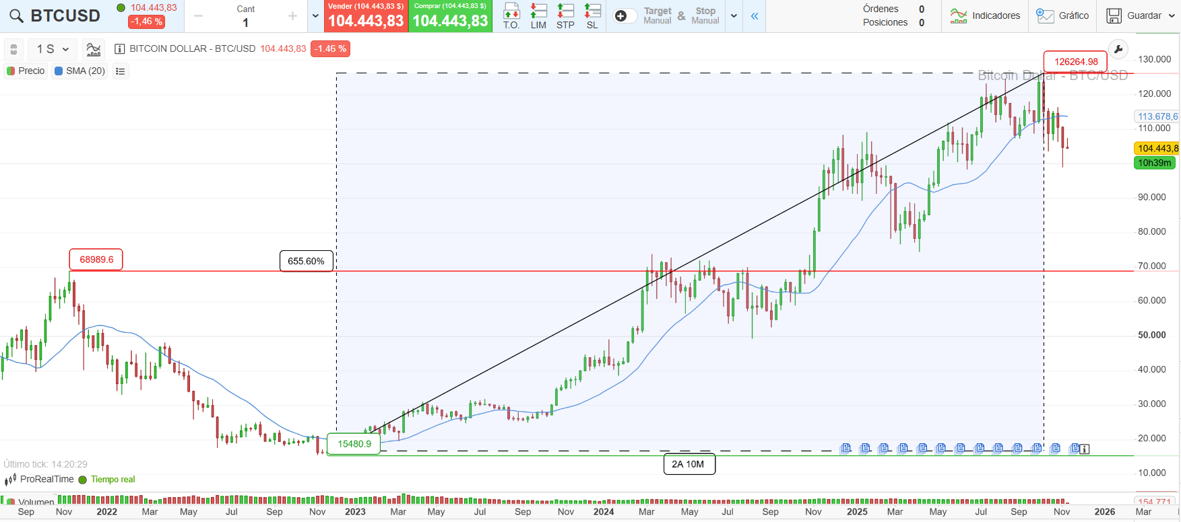
Task: Open the Gráfico menu
Action: 1062,15
